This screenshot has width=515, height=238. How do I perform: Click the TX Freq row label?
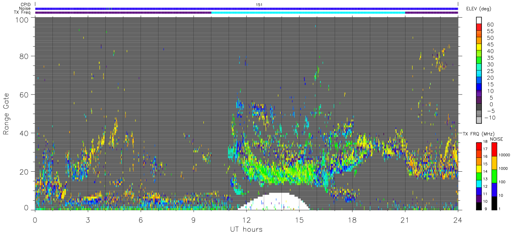pos(22,12)
